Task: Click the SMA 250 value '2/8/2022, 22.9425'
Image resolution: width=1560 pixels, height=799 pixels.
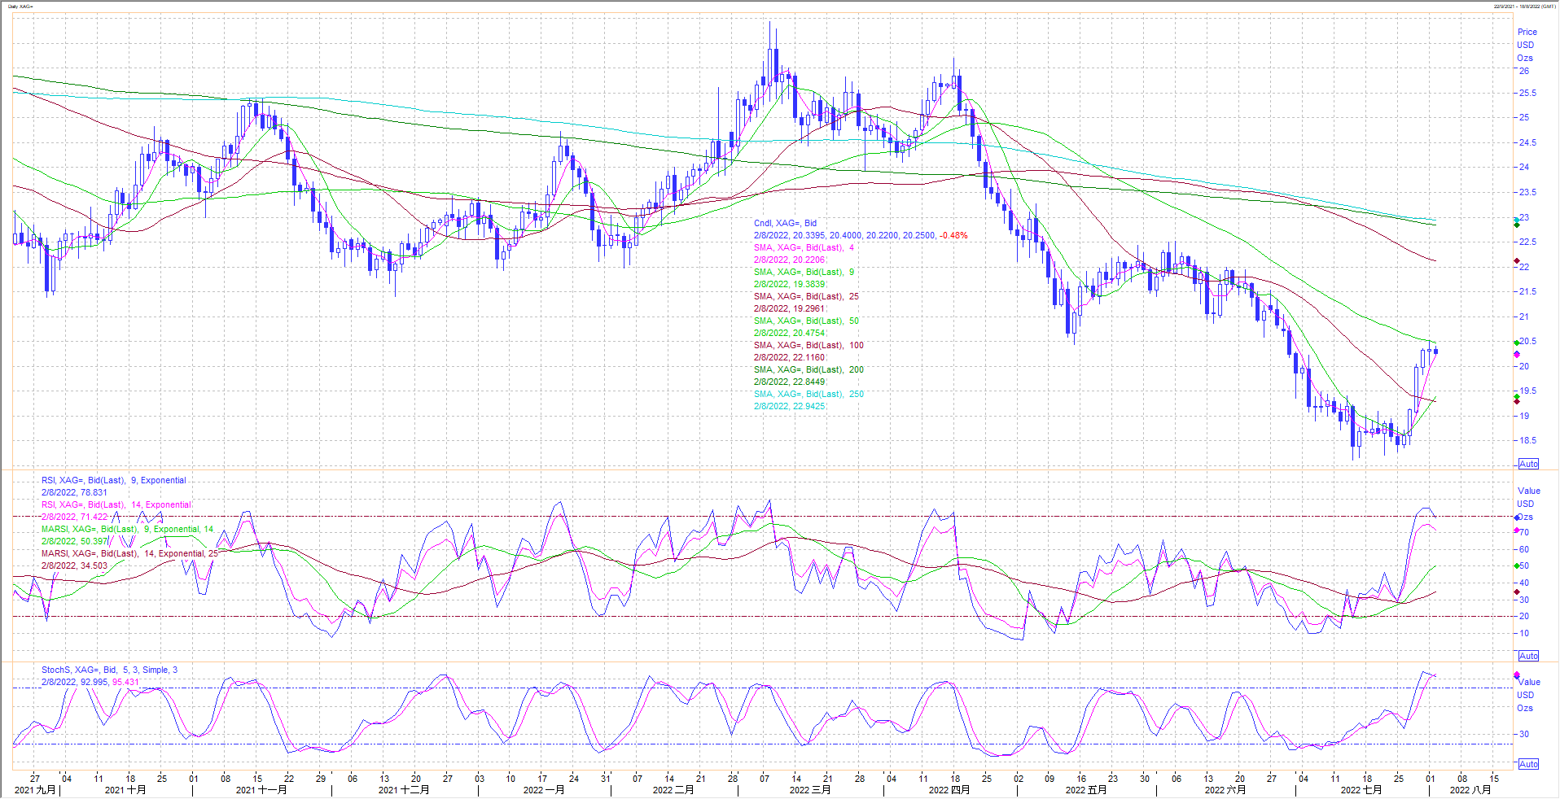Action: tap(789, 406)
